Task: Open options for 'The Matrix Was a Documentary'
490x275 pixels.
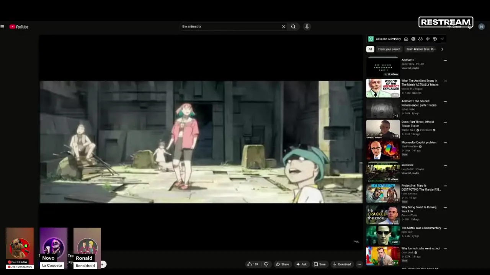Action: click(445, 228)
